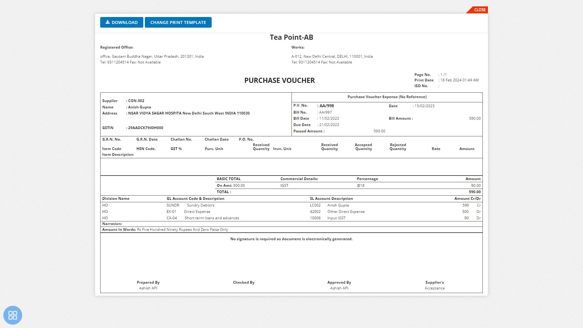Select 42002 Other Direct Expense
This screenshot has width=583, height=328.
coord(337,212)
